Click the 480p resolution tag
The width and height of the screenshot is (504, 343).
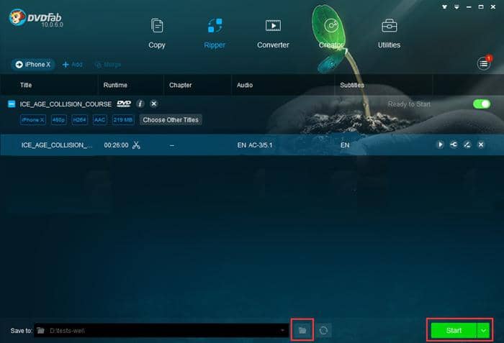[x=59, y=120]
